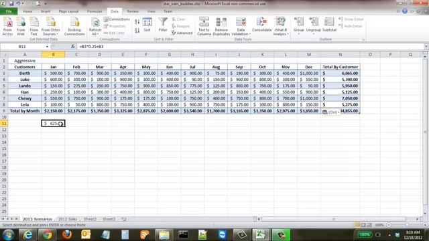This screenshot has height=241, width=429.
Task: Switch to the Sheet3 tab
Action: pos(109,219)
